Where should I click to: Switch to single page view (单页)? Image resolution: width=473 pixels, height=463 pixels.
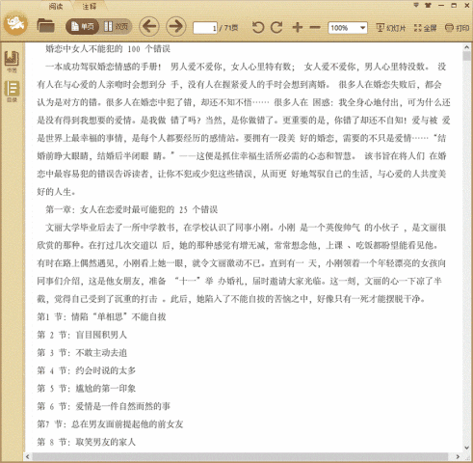(82, 26)
